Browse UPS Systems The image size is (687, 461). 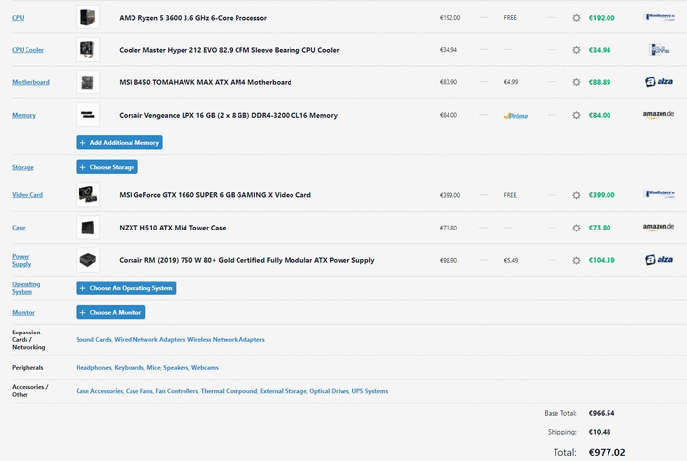pyautogui.click(x=370, y=391)
